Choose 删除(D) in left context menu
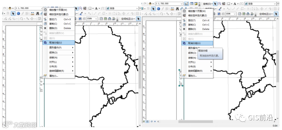 tap(58, 28)
